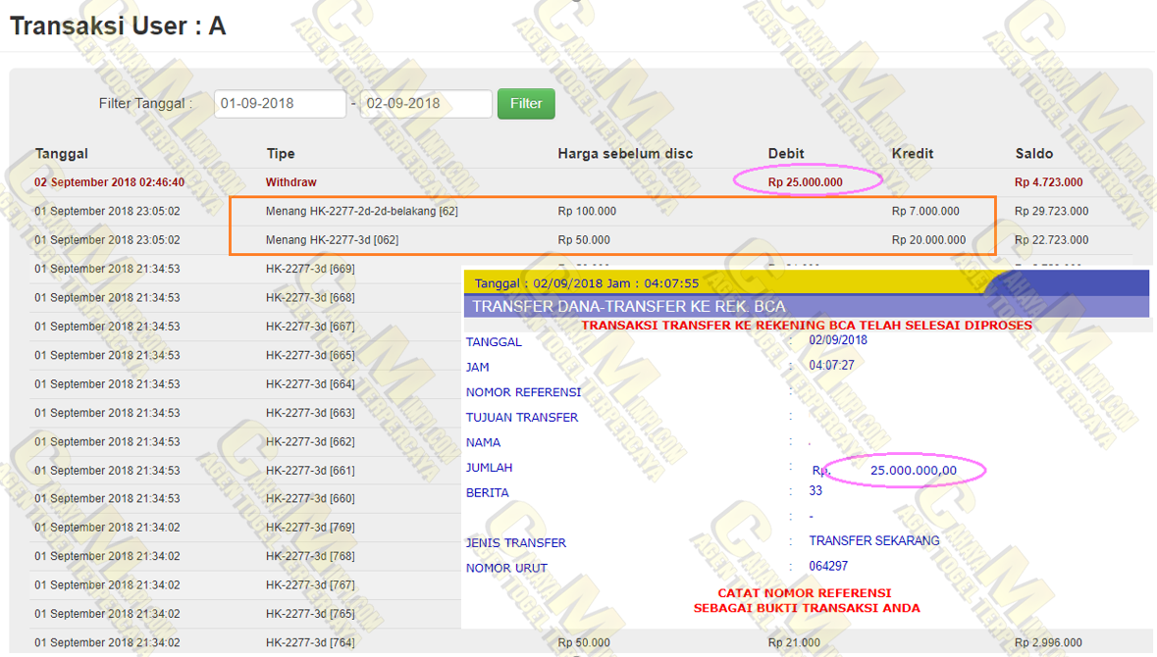Click the Rp 25.000.000 debit amount
This screenshot has width=1157, height=657.
pos(805,182)
